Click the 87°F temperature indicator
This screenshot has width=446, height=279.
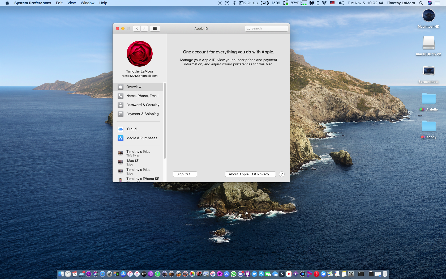[x=295, y=3]
